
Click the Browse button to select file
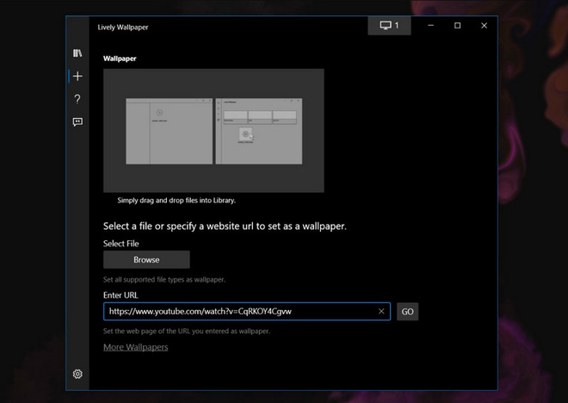(146, 259)
